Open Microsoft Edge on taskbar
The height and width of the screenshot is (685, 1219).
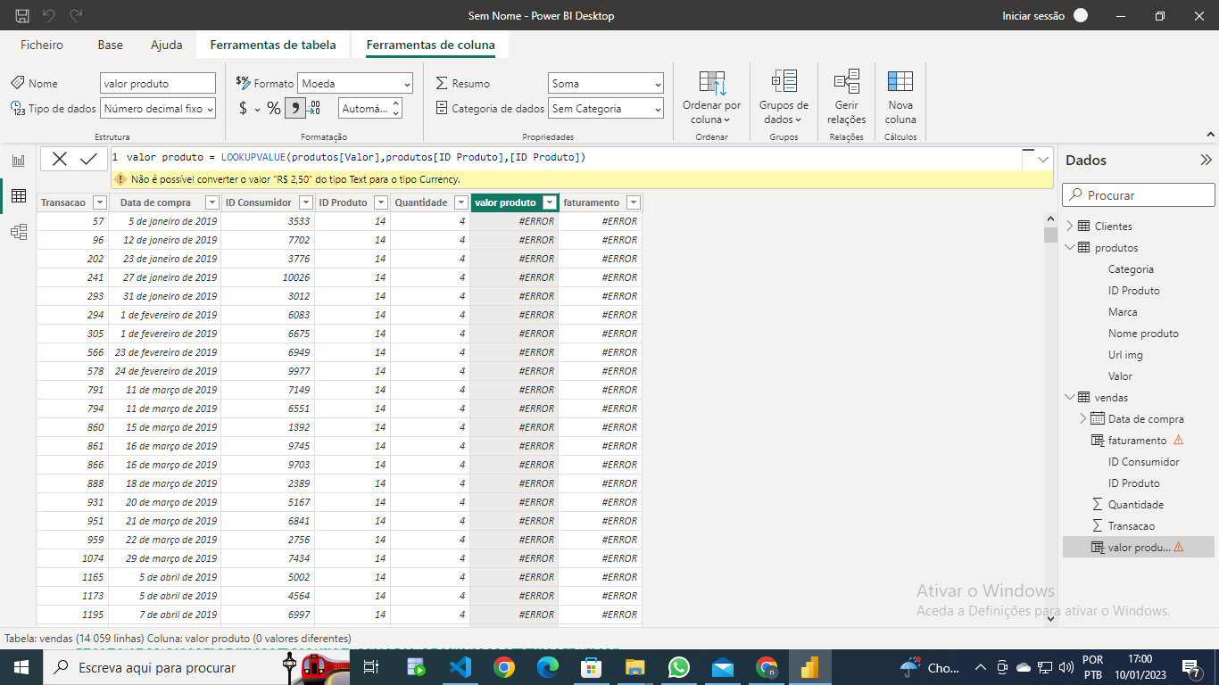coord(548,667)
